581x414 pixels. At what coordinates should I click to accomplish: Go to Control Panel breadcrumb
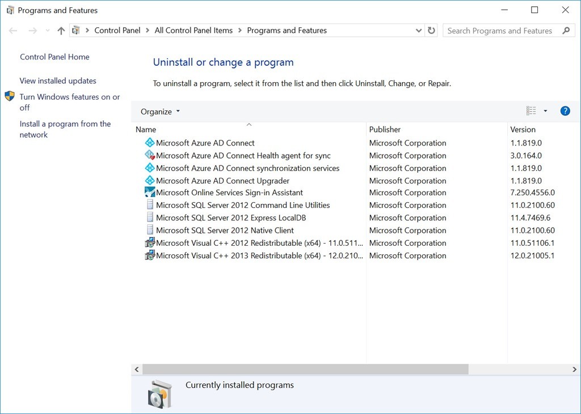(x=117, y=31)
